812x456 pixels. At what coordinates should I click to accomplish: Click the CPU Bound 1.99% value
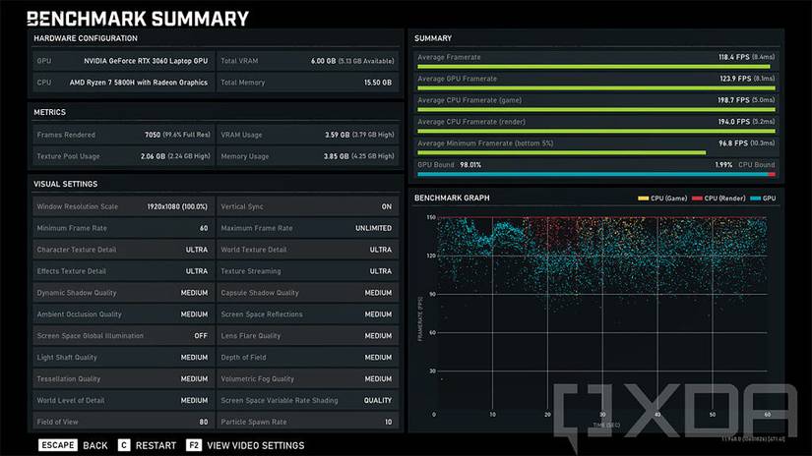point(723,165)
